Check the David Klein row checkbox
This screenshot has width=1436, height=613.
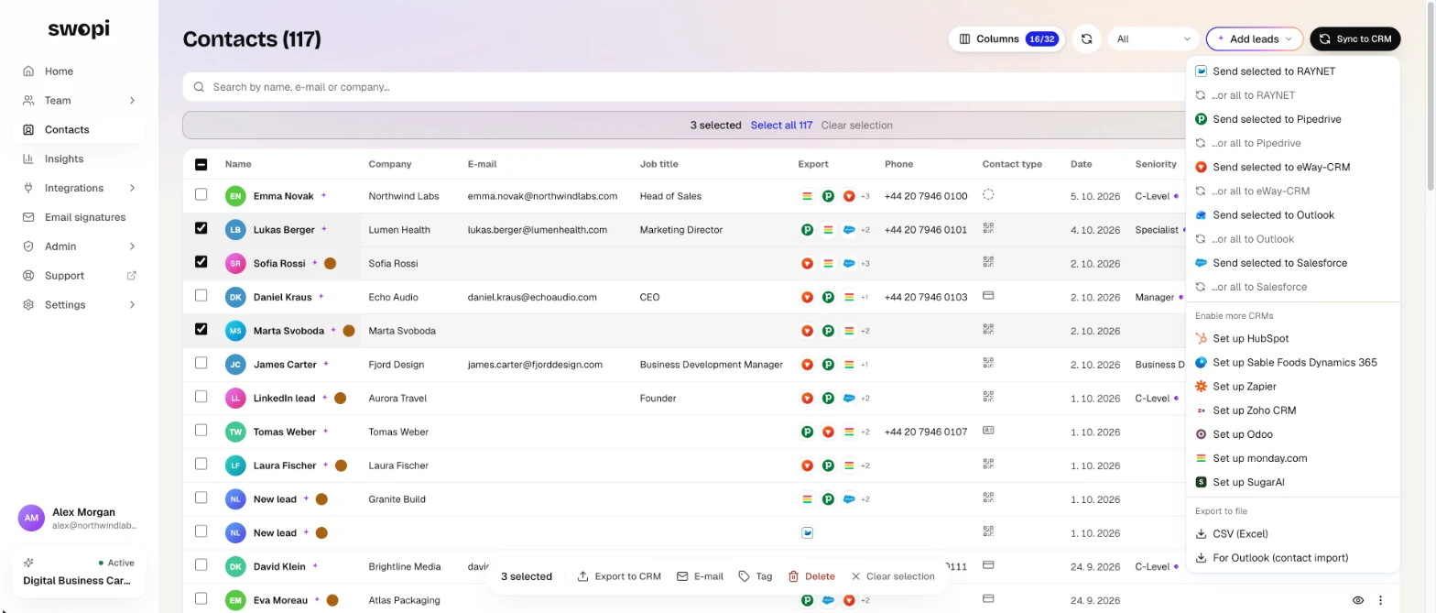coord(201,564)
